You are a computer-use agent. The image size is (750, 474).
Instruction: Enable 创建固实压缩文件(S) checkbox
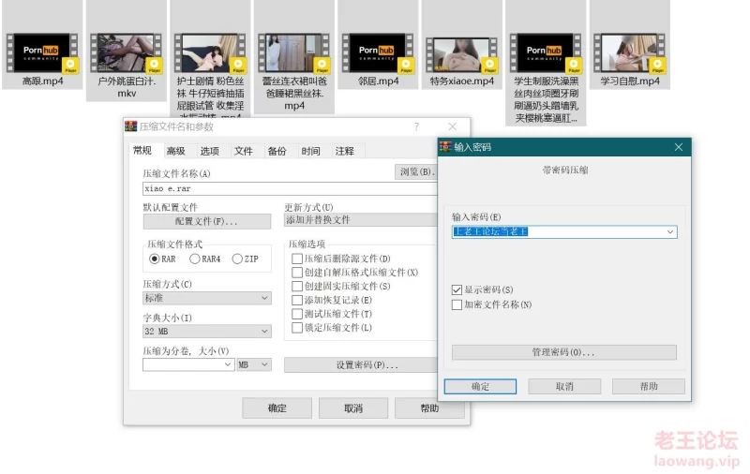pos(297,287)
